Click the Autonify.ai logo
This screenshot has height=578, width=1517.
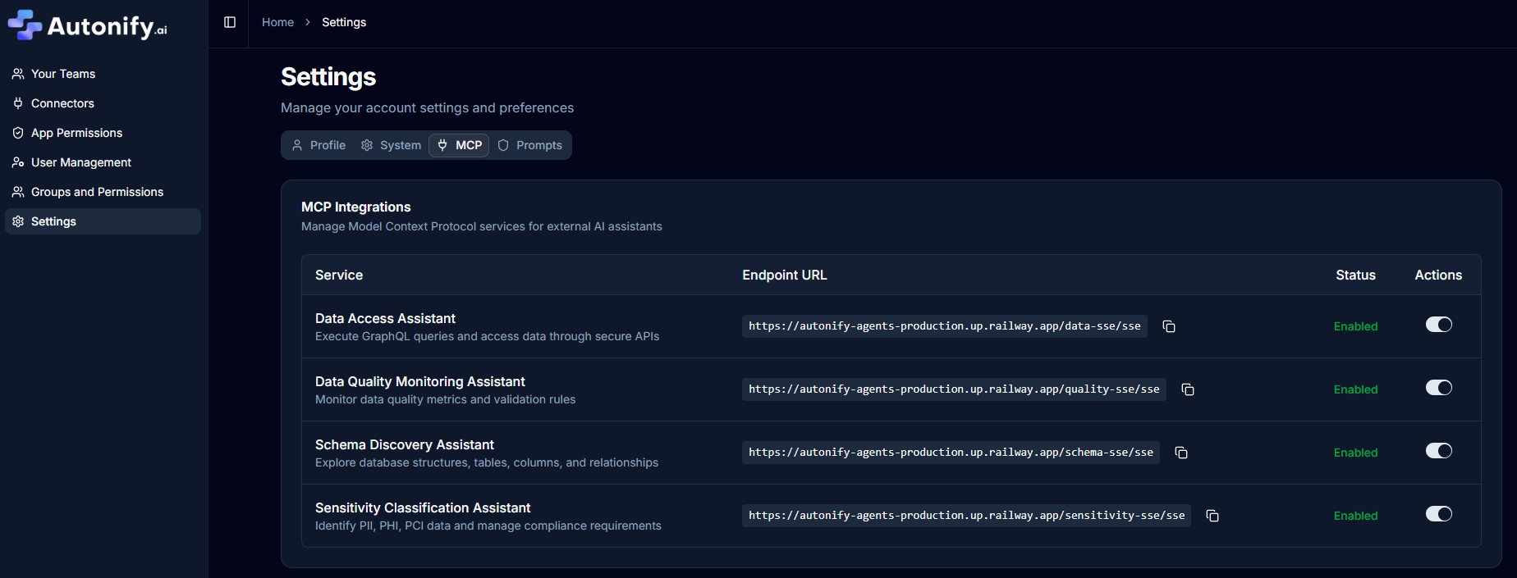88,25
